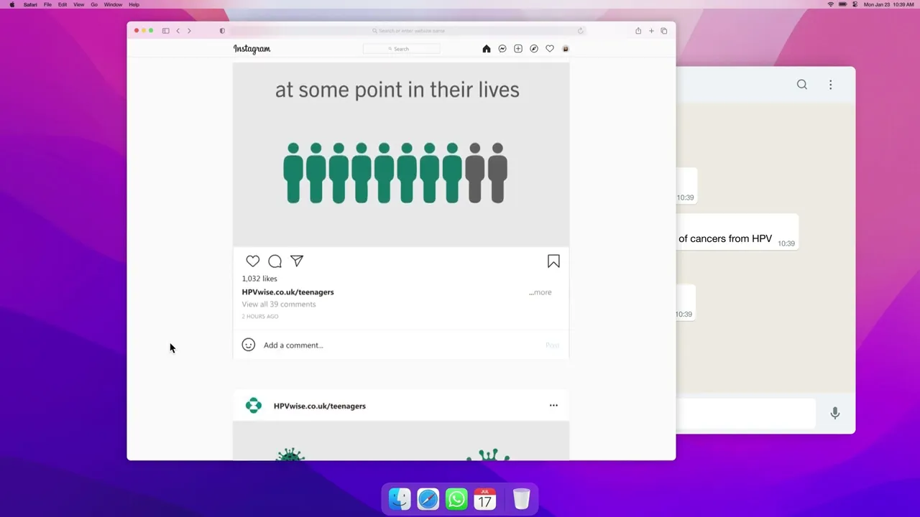The image size is (920, 517).
Task: Open the File menu
Action: pos(47,4)
